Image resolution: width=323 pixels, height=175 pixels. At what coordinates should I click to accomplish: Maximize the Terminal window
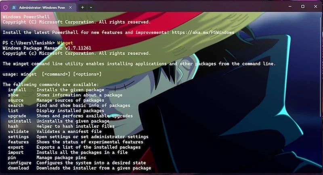(302, 6)
